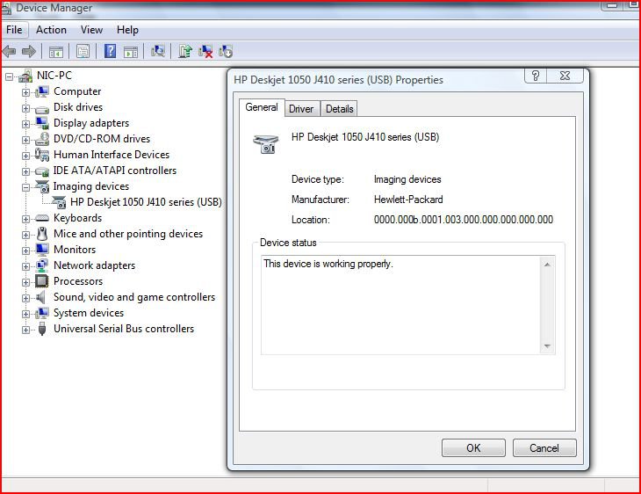
Task: Click the OK button
Action: click(473, 447)
